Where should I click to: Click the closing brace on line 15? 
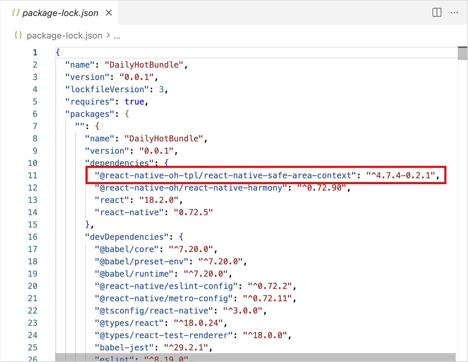point(87,225)
